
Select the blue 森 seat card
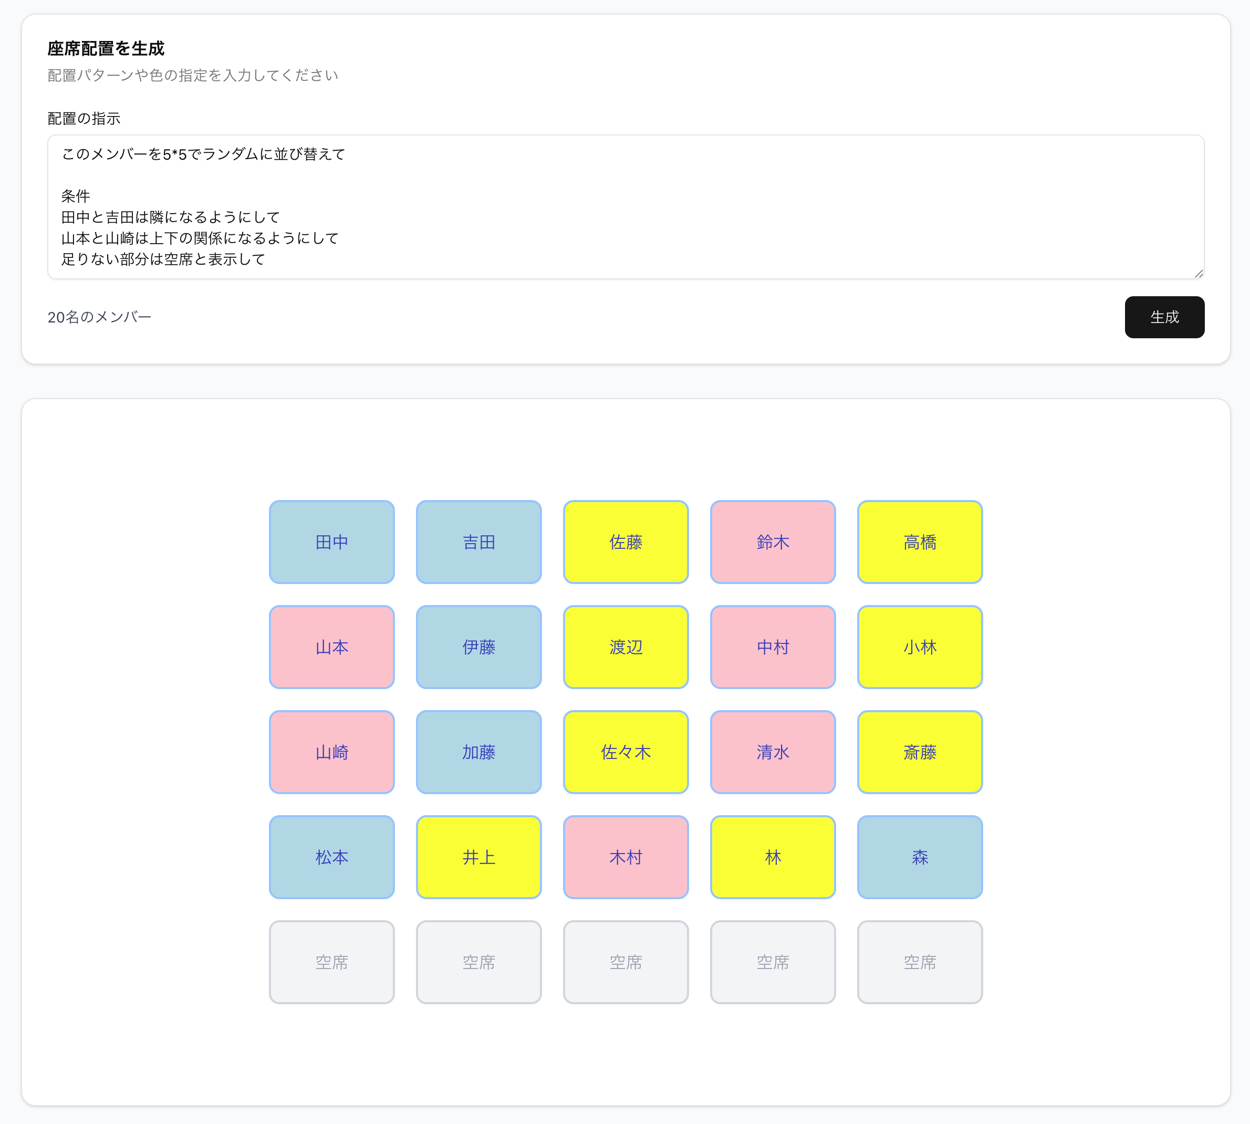[919, 857]
